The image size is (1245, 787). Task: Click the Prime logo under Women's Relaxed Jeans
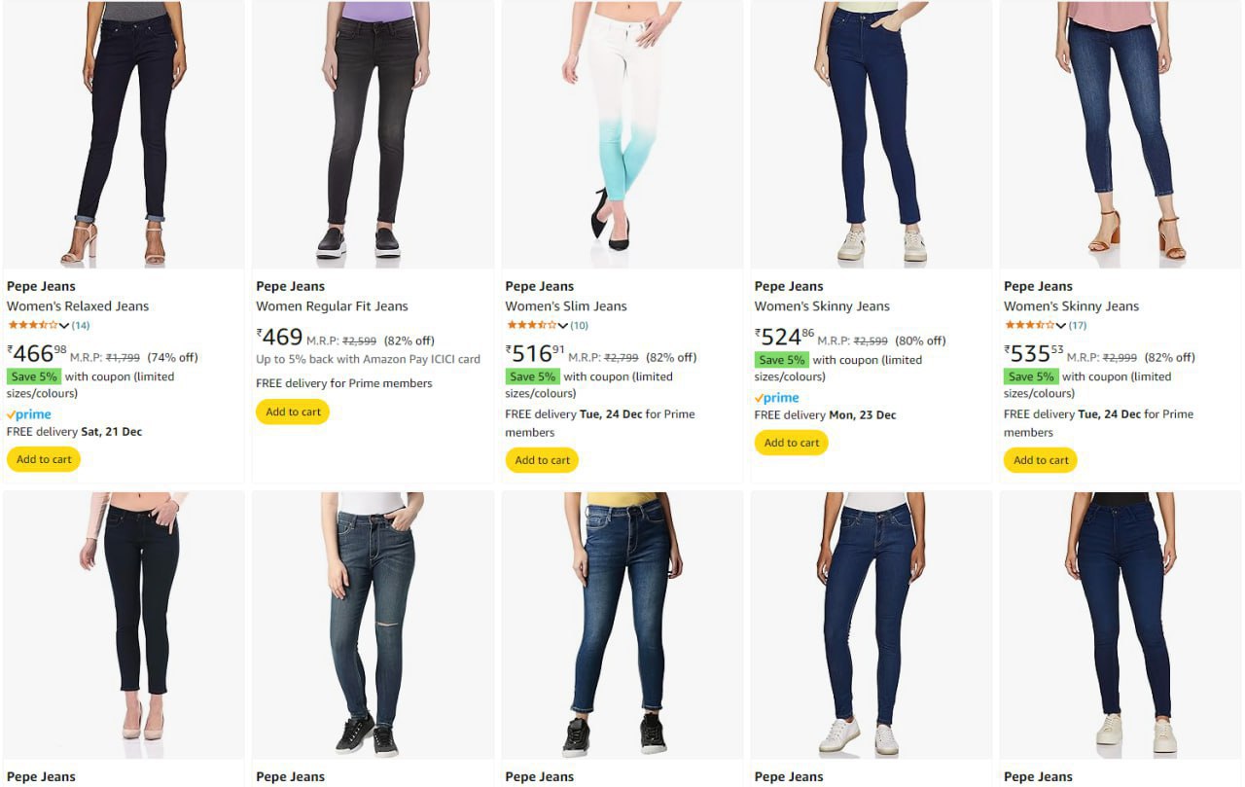pyautogui.click(x=29, y=414)
